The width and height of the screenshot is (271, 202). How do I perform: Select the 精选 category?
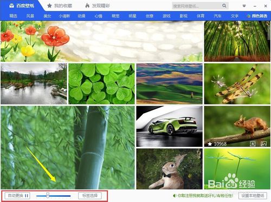point(13,16)
